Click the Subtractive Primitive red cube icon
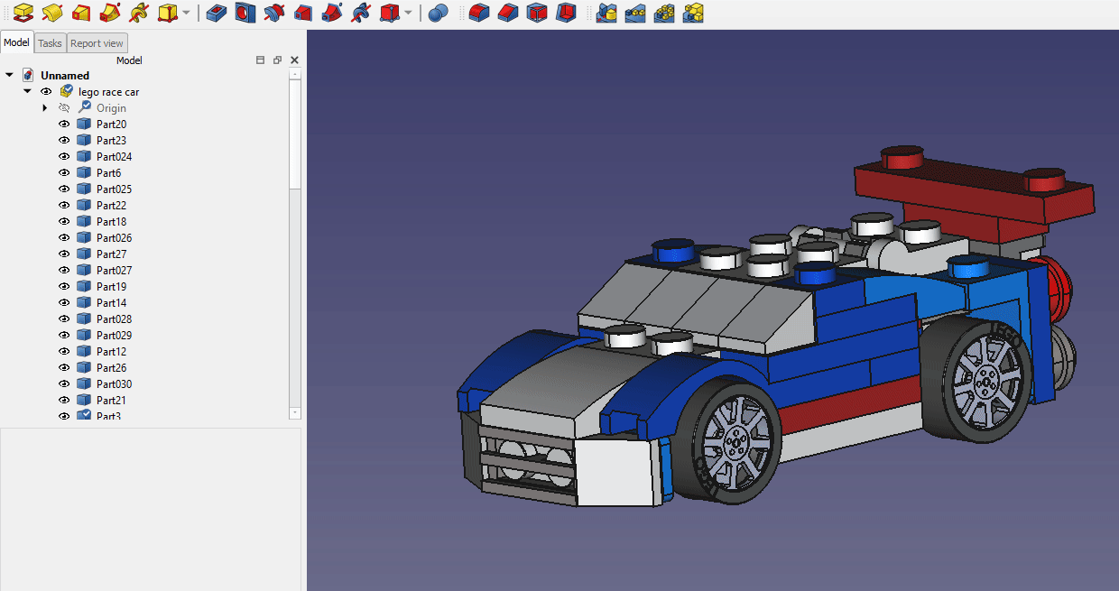The height and width of the screenshot is (591, 1119). [389, 13]
